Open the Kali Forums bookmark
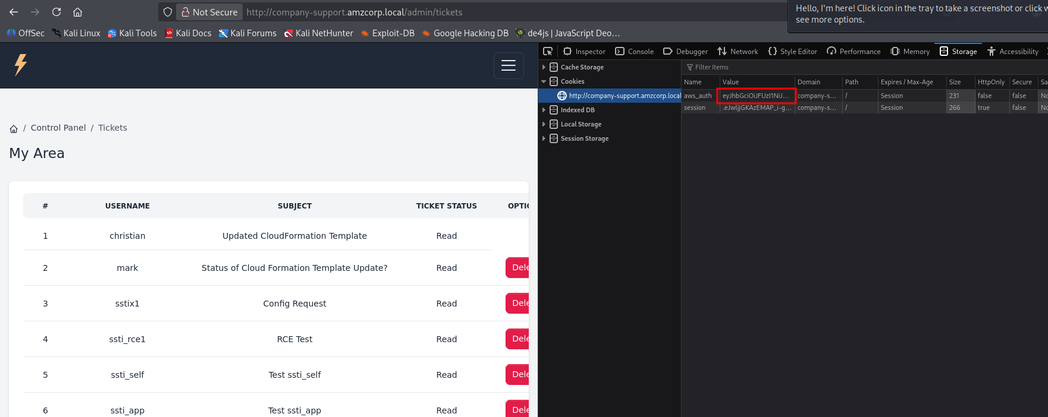Viewport: 1048px width, 417px height. 247,33
